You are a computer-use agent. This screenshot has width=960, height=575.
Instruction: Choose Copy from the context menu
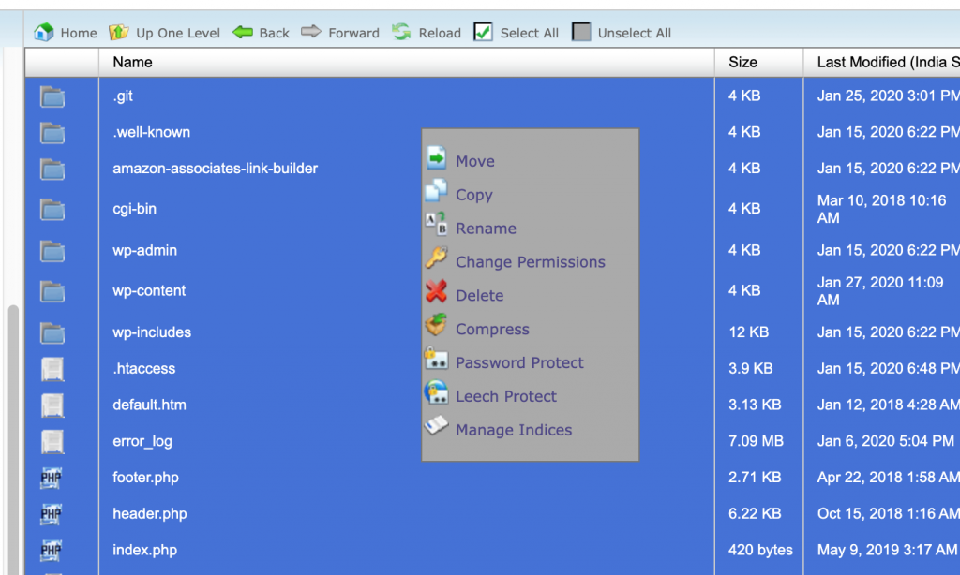coord(473,195)
